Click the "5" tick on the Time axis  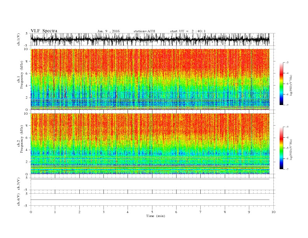coord(152,212)
